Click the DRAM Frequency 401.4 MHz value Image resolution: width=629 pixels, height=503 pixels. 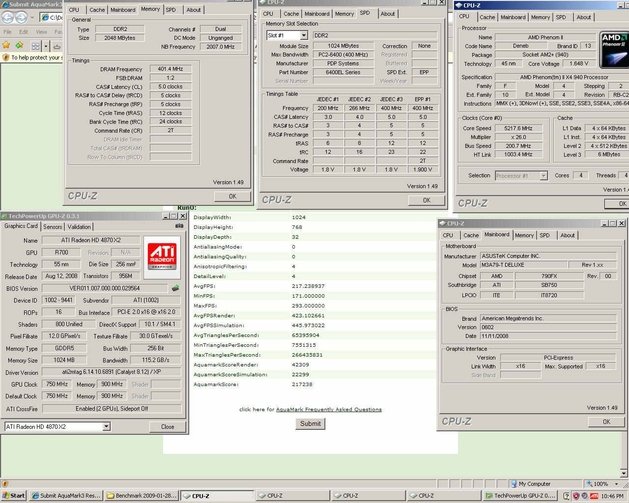[171, 69]
